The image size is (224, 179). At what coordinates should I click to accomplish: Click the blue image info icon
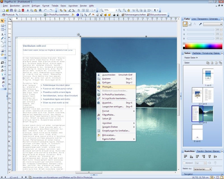[78, 15]
